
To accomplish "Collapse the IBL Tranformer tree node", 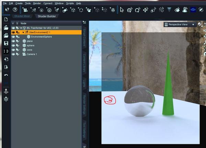I will pyautogui.click(x=21, y=28).
